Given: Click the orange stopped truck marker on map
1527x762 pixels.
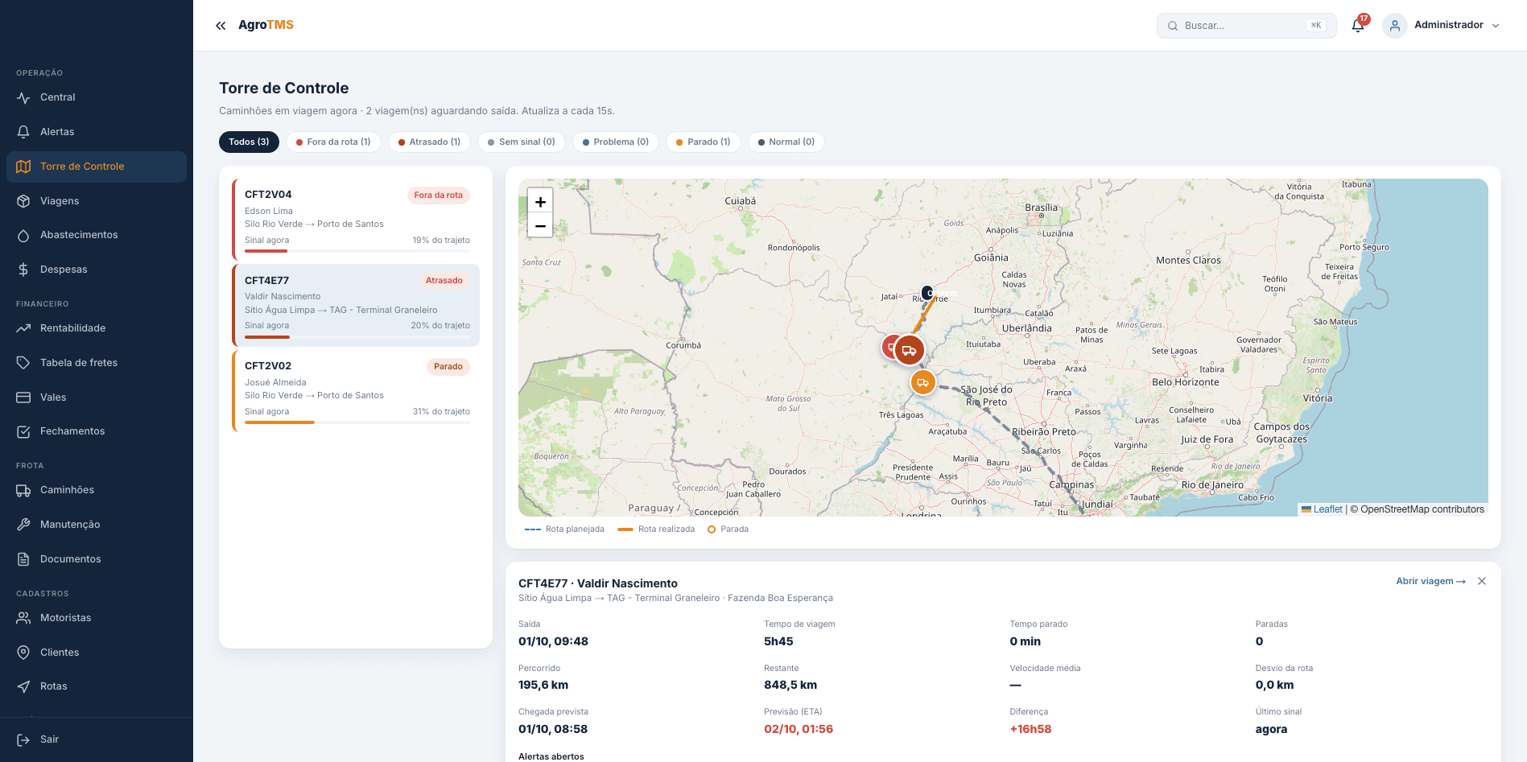Looking at the screenshot, I should coord(922,382).
